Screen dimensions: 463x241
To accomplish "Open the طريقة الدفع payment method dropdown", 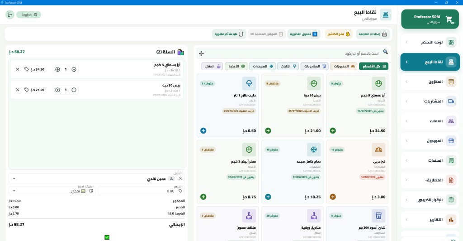I will point(52,191).
